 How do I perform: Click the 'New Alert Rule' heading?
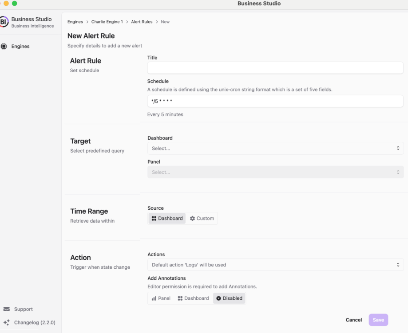pyautogui.click(x=91, y=35)
